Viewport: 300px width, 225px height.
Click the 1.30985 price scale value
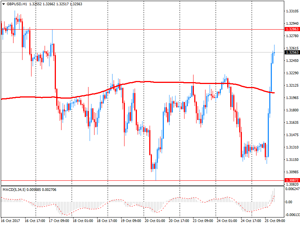tap(292, 172)
